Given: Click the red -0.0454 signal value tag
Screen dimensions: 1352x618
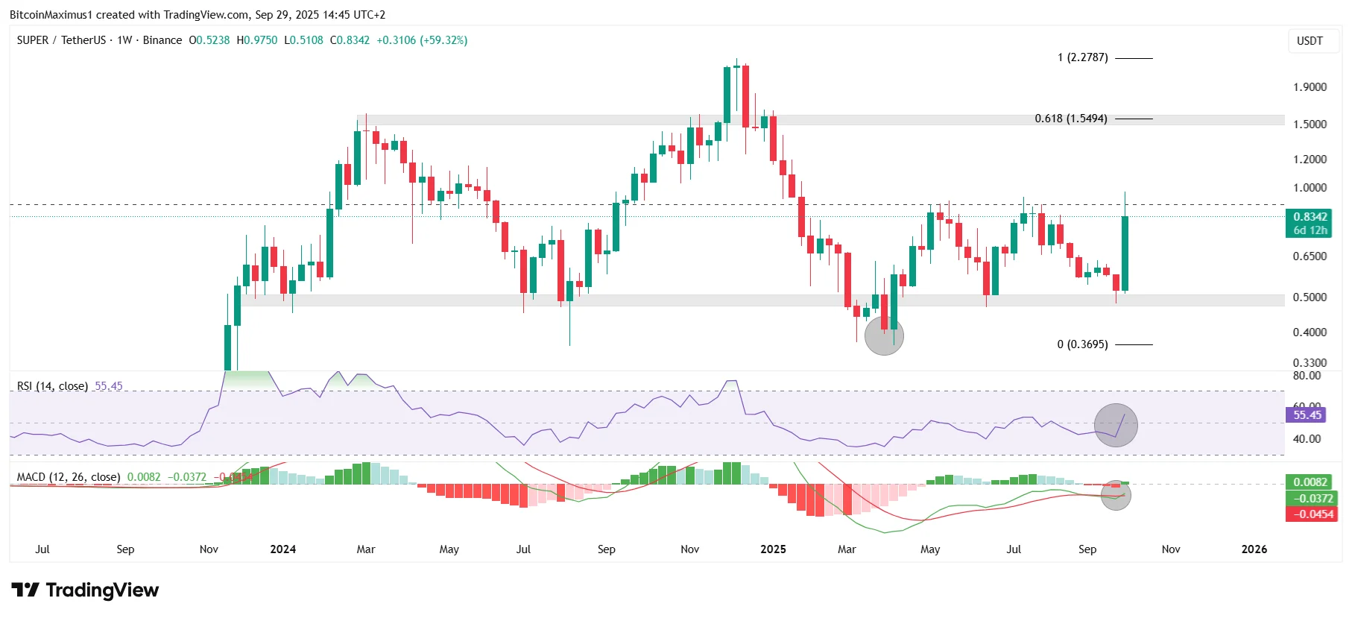Looking at the screenshot, I should [x=1311, y=514].
